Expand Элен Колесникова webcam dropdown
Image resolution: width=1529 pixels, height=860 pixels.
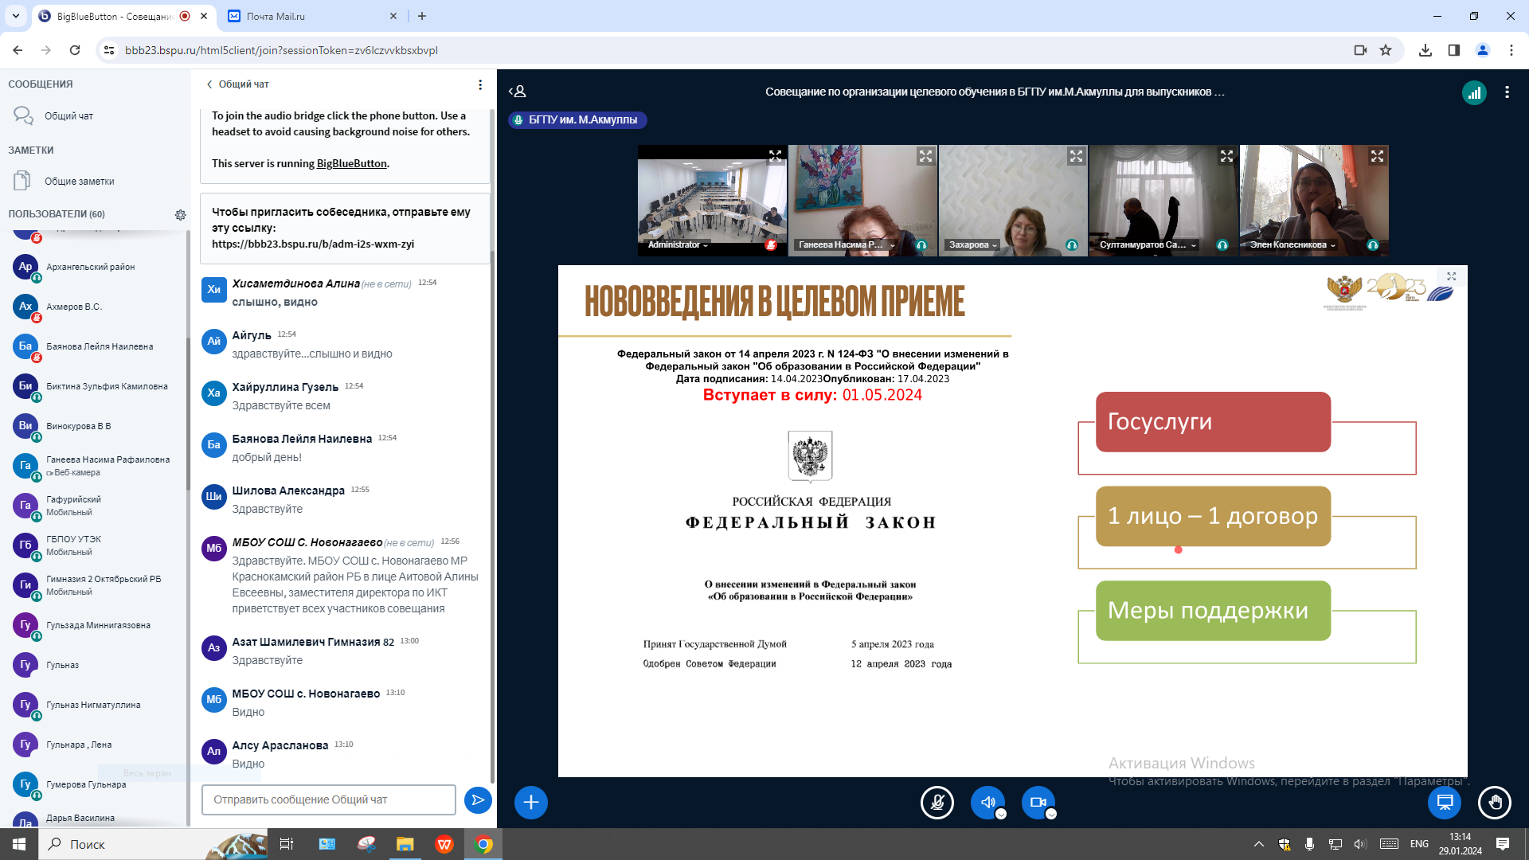pyautogui.click(x=1292, y=245)
